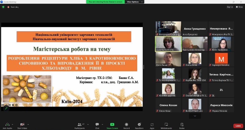Viewport: 245px width, 130px height.
Task: Select Анна Грищенко's participant tile
Action: [x=195, y=29]
